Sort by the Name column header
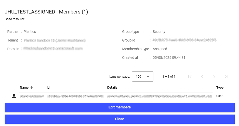Image resolution: width=239 pixels, height=126 pixels. (x=24, y=88)
